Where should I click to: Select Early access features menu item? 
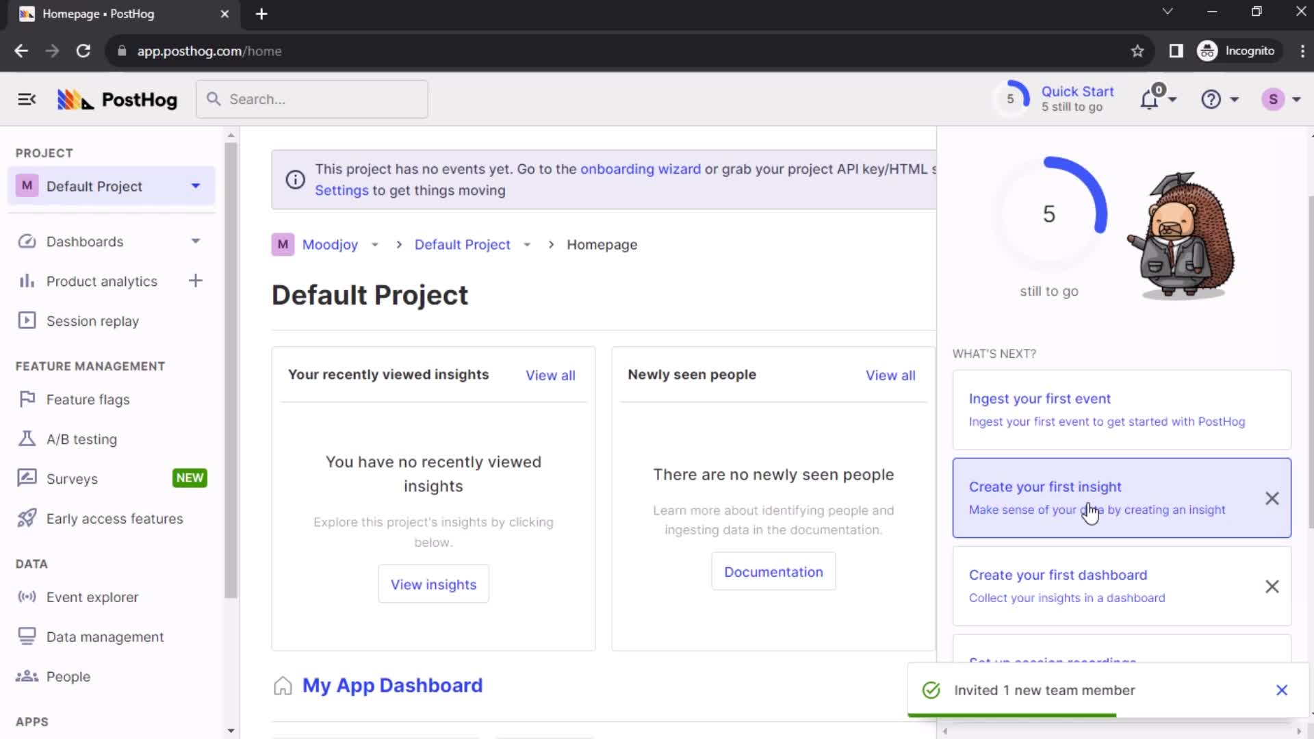(x=114, y=518)
